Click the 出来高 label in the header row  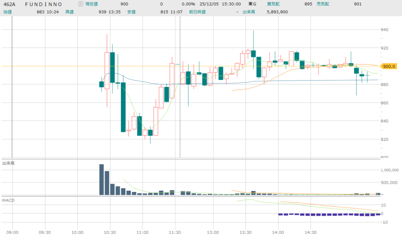point(250,12)
